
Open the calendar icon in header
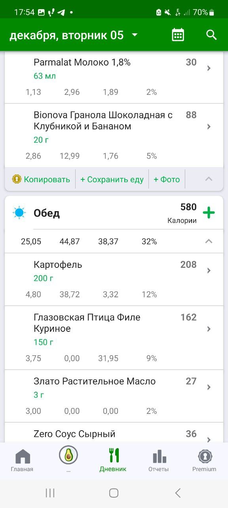178,35
